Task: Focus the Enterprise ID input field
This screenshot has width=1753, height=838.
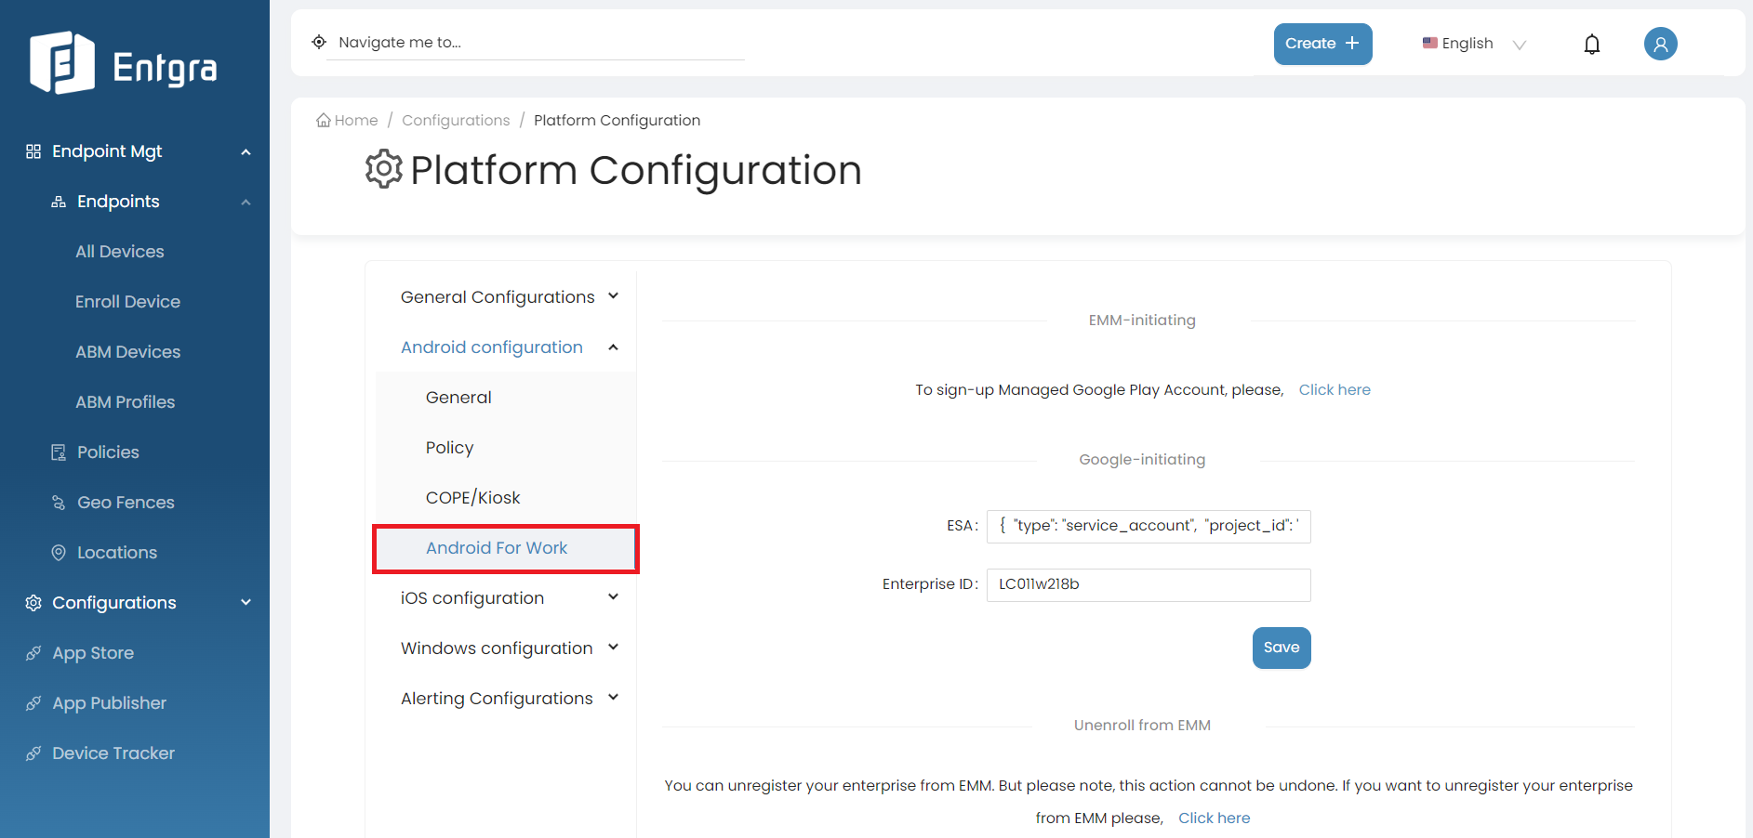Action: click(x=1149, y=584)
